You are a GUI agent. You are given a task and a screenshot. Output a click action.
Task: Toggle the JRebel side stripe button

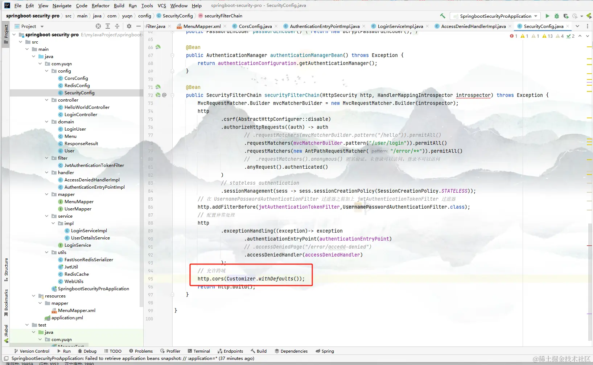(6, 334)
